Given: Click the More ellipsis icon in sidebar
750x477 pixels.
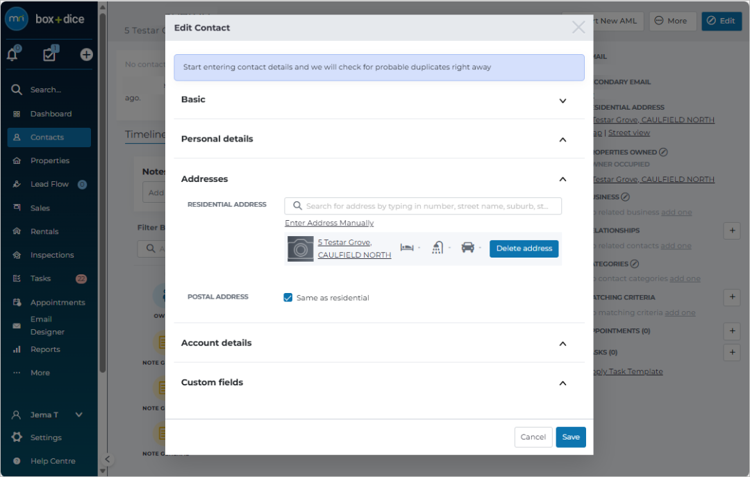Looking at the screenshot, I should 17,373.
